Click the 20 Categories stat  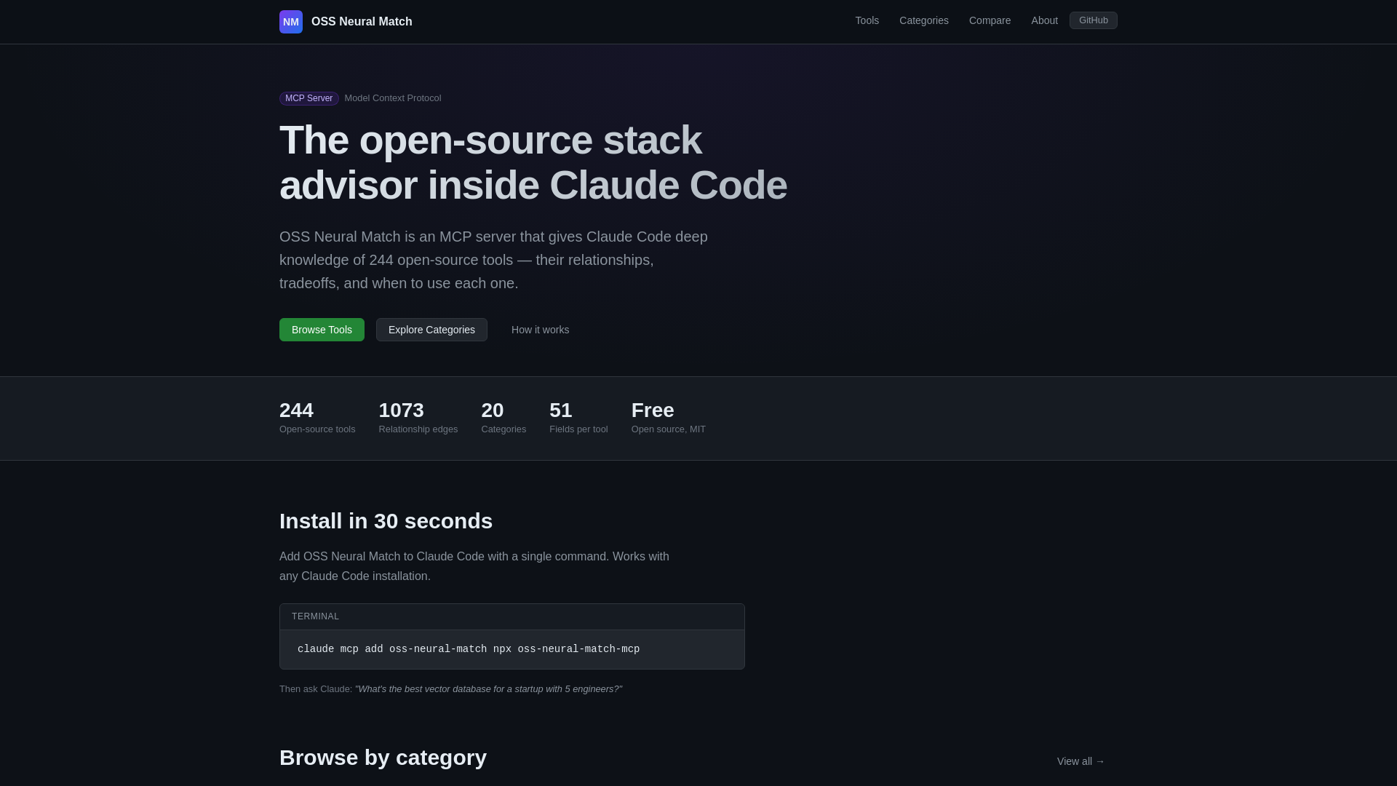[x=504, y=418]
